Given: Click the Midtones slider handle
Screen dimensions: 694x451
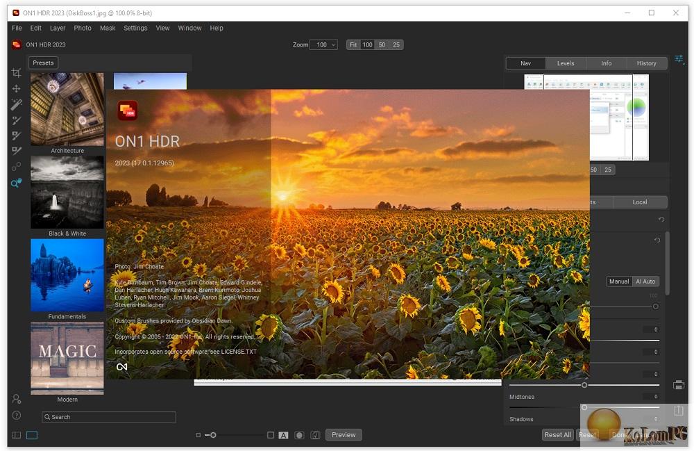Looking at the screenshot, I should pyautogui.click(x=584, y=408).
